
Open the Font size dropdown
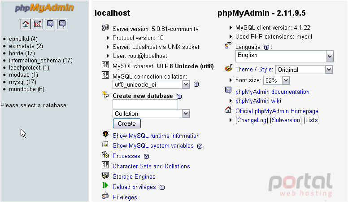[x=277, y=80]
